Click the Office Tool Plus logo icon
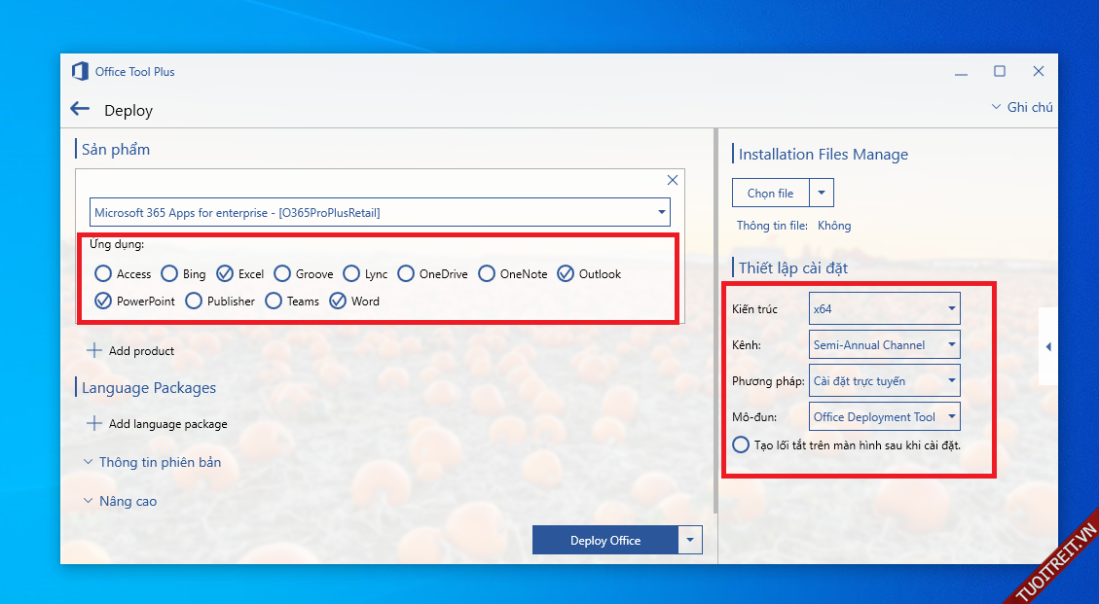1099x604 pixels. click(x=80, y=71)
